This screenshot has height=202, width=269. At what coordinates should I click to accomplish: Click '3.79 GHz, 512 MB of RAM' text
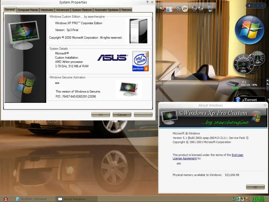point(72,66)
